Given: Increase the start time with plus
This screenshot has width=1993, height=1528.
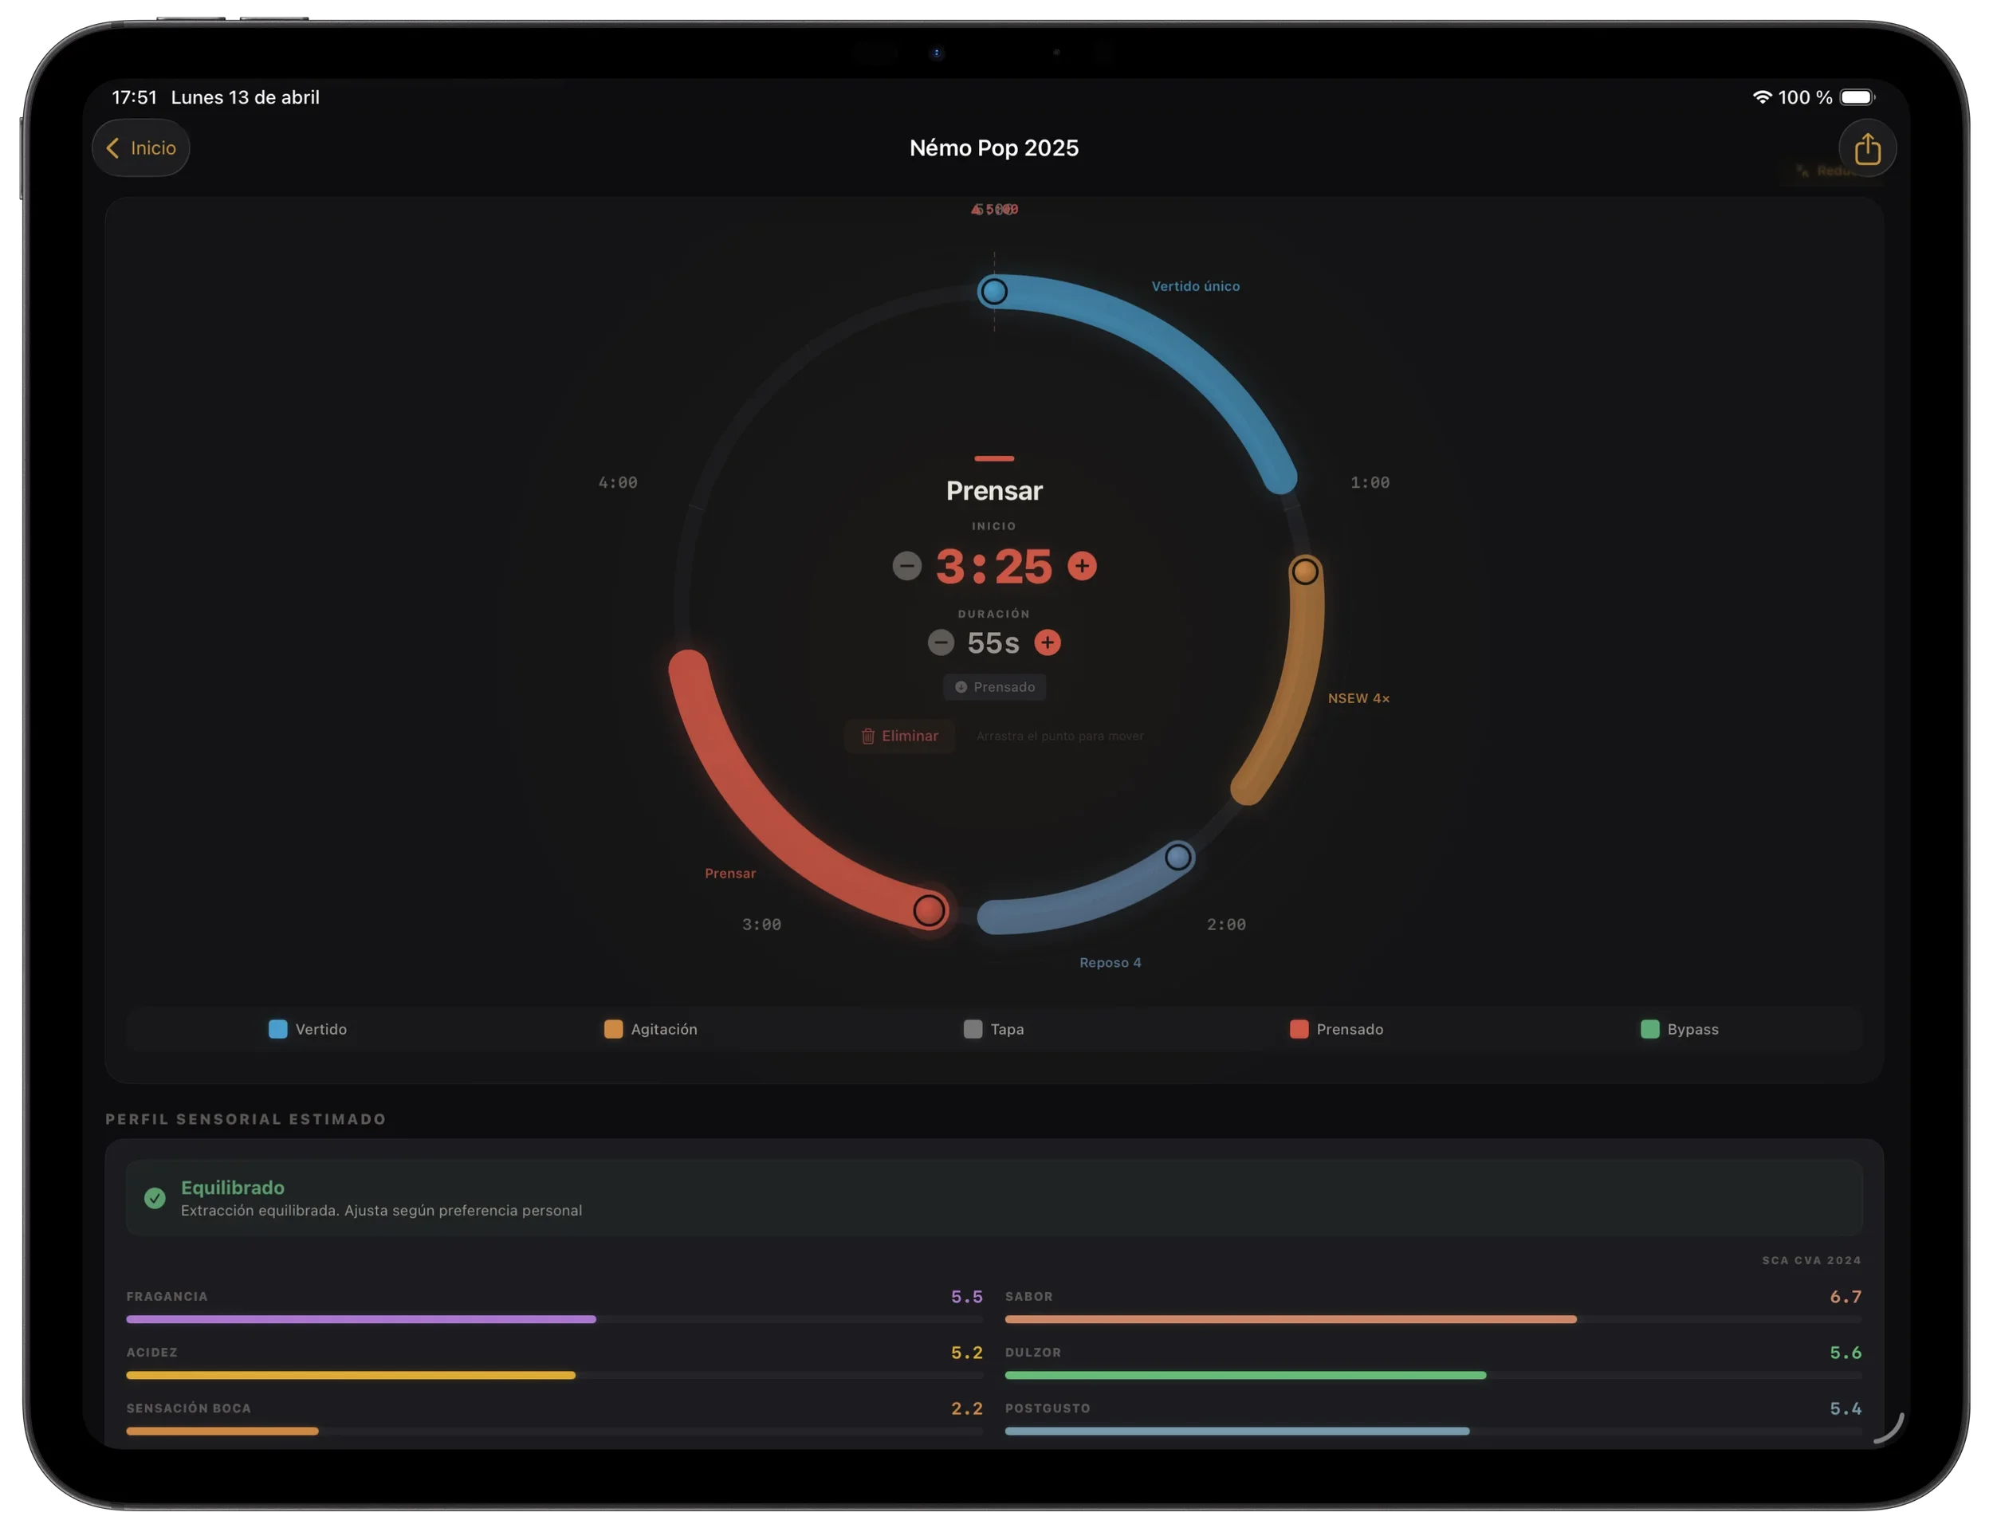Looking at the screenshot, I should pos(1082,566).
